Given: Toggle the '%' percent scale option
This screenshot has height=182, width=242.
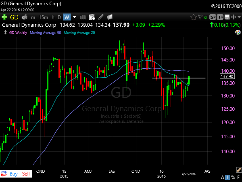Looking at the screenshot, I should (233, 178).
